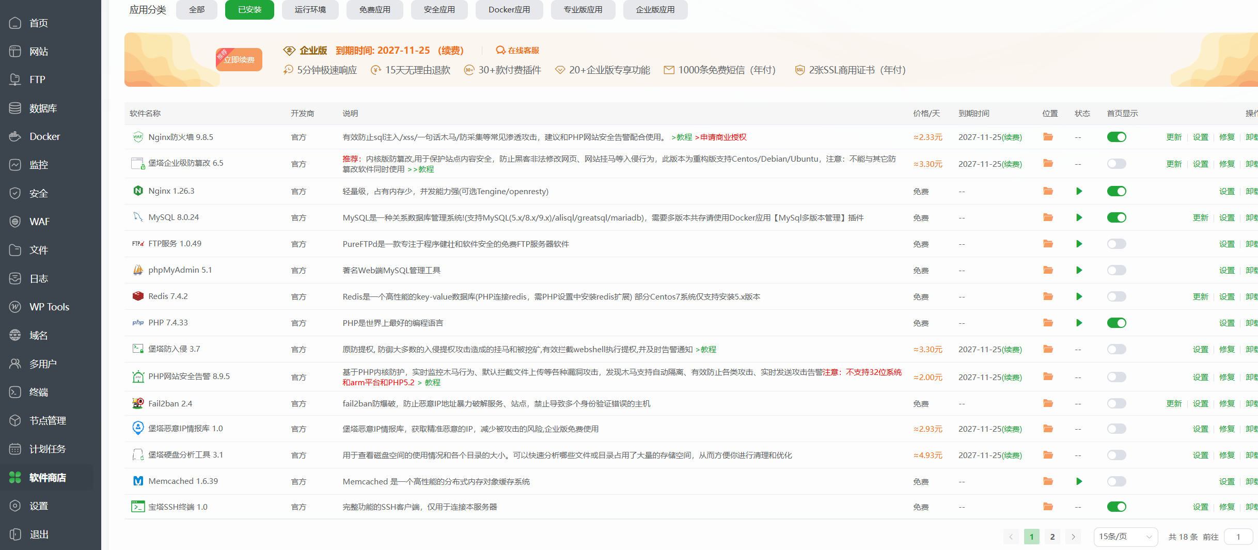1258x550 pixels.
Task: Open the Docker sidebar icon
Action: coord(15,136)
